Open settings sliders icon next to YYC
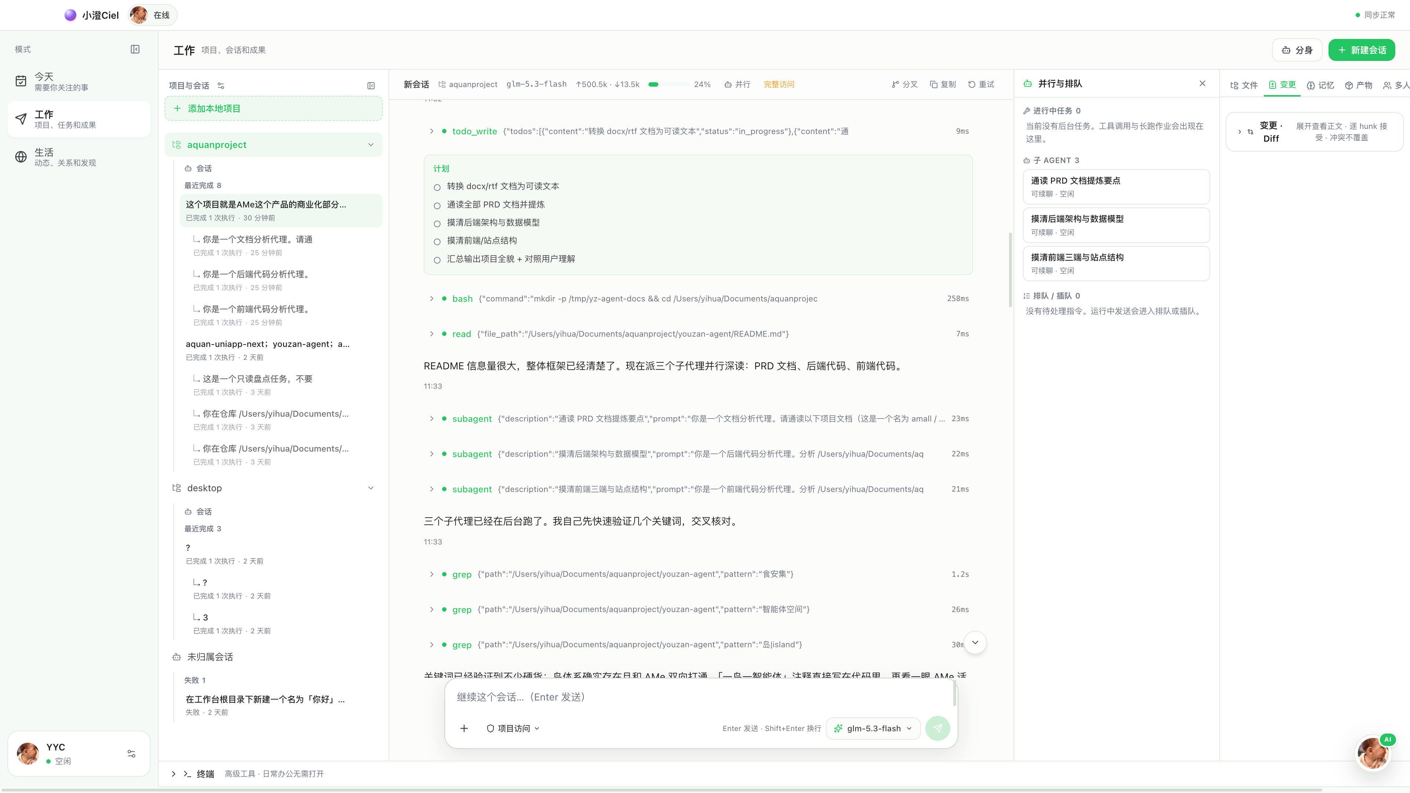 131,754
